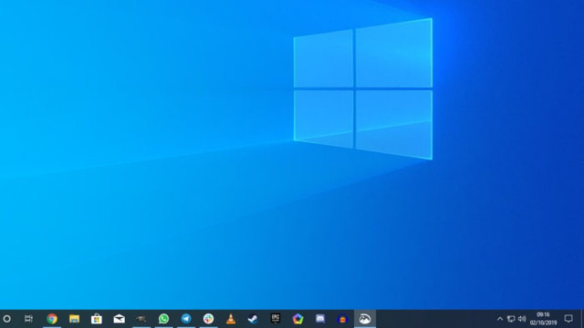Image resolution: width=584 pixels, height=328 pixels.
Task: Open Slack from the taskbar
Action: (209, 319)
